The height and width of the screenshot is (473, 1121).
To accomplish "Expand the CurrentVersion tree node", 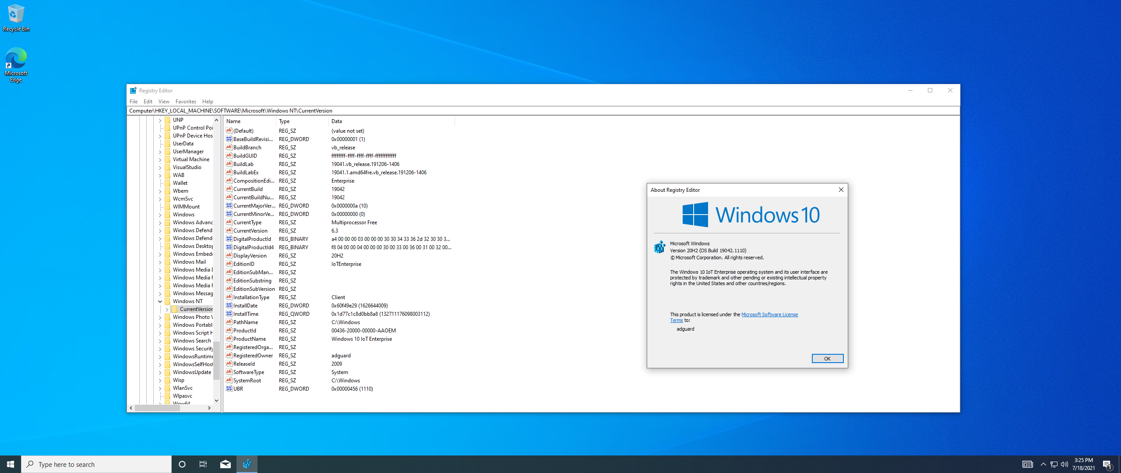I will point(167,309).
